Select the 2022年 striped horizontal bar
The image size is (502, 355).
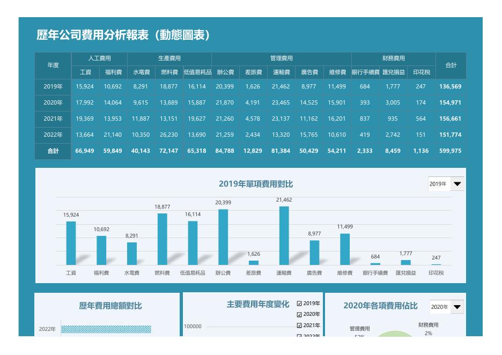(106, 329)
